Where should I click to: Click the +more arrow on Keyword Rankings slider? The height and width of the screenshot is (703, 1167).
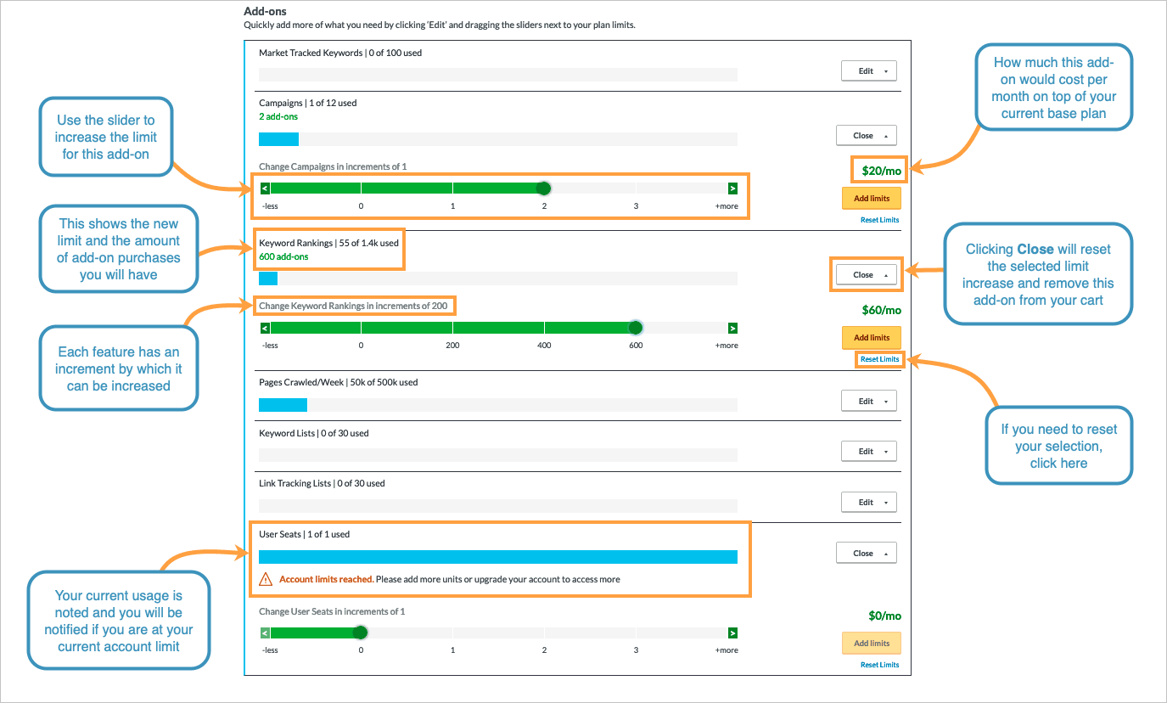click(x=732, y=327)
